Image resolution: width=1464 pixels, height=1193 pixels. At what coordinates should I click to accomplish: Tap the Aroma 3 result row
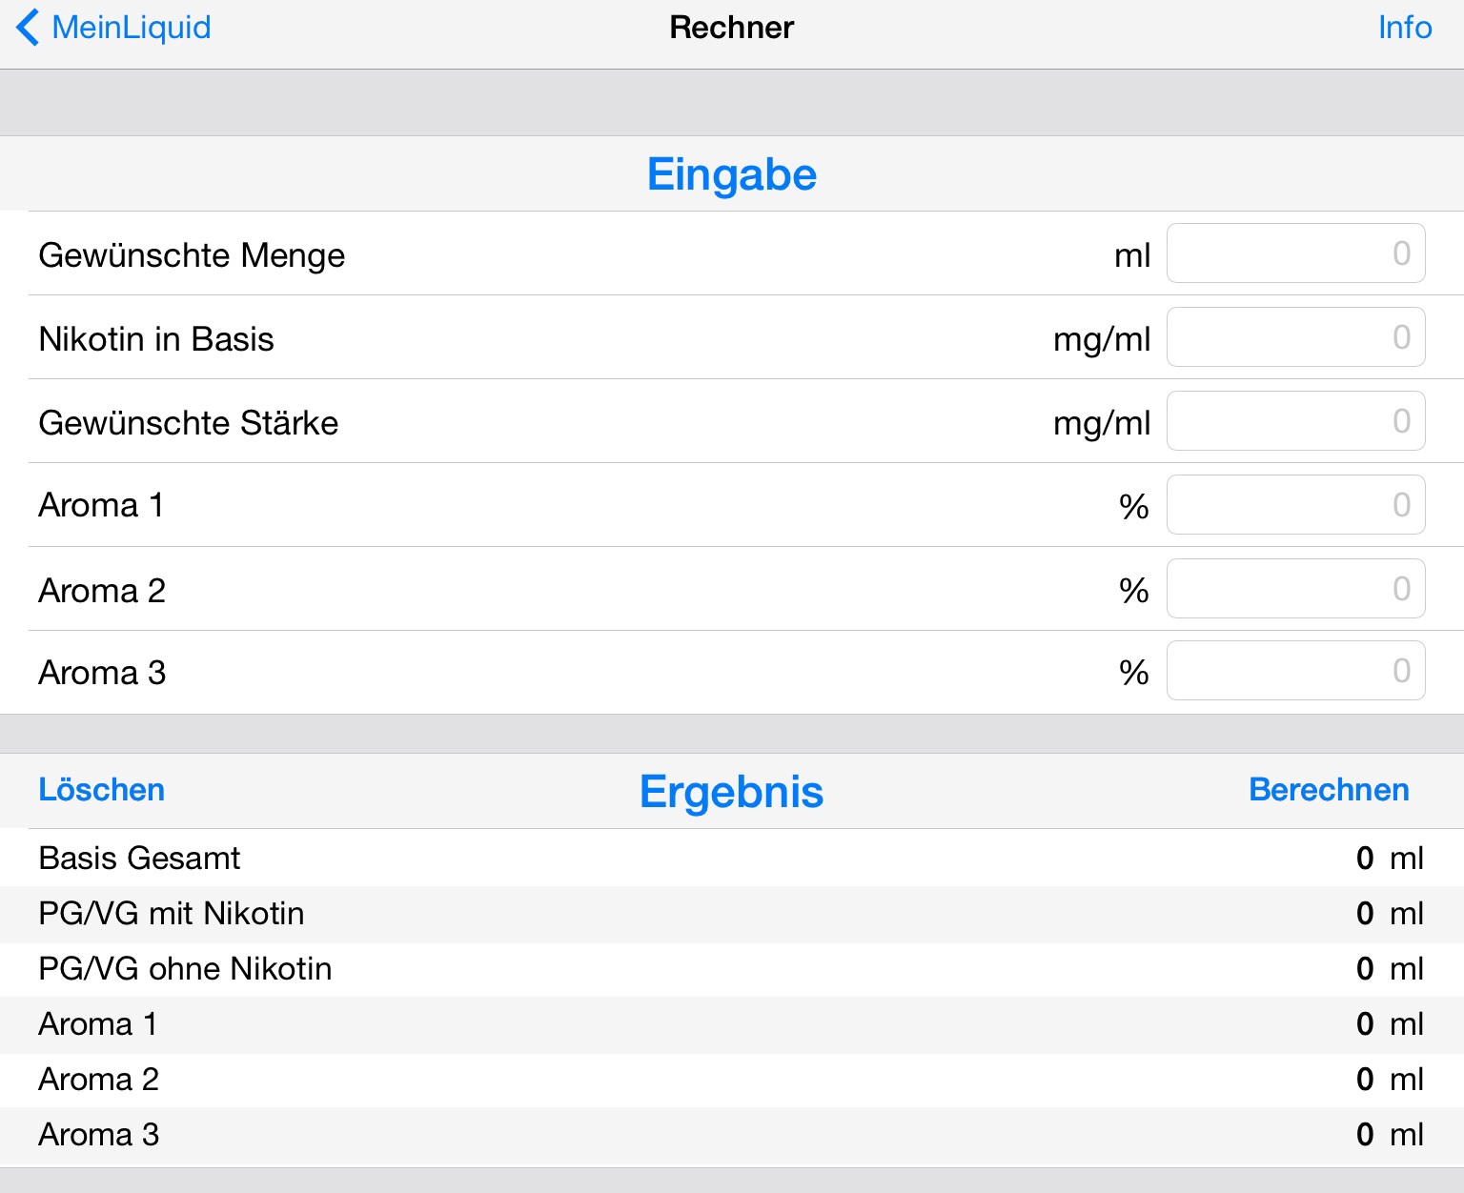pyautogui.click(x=731, y=1135)
